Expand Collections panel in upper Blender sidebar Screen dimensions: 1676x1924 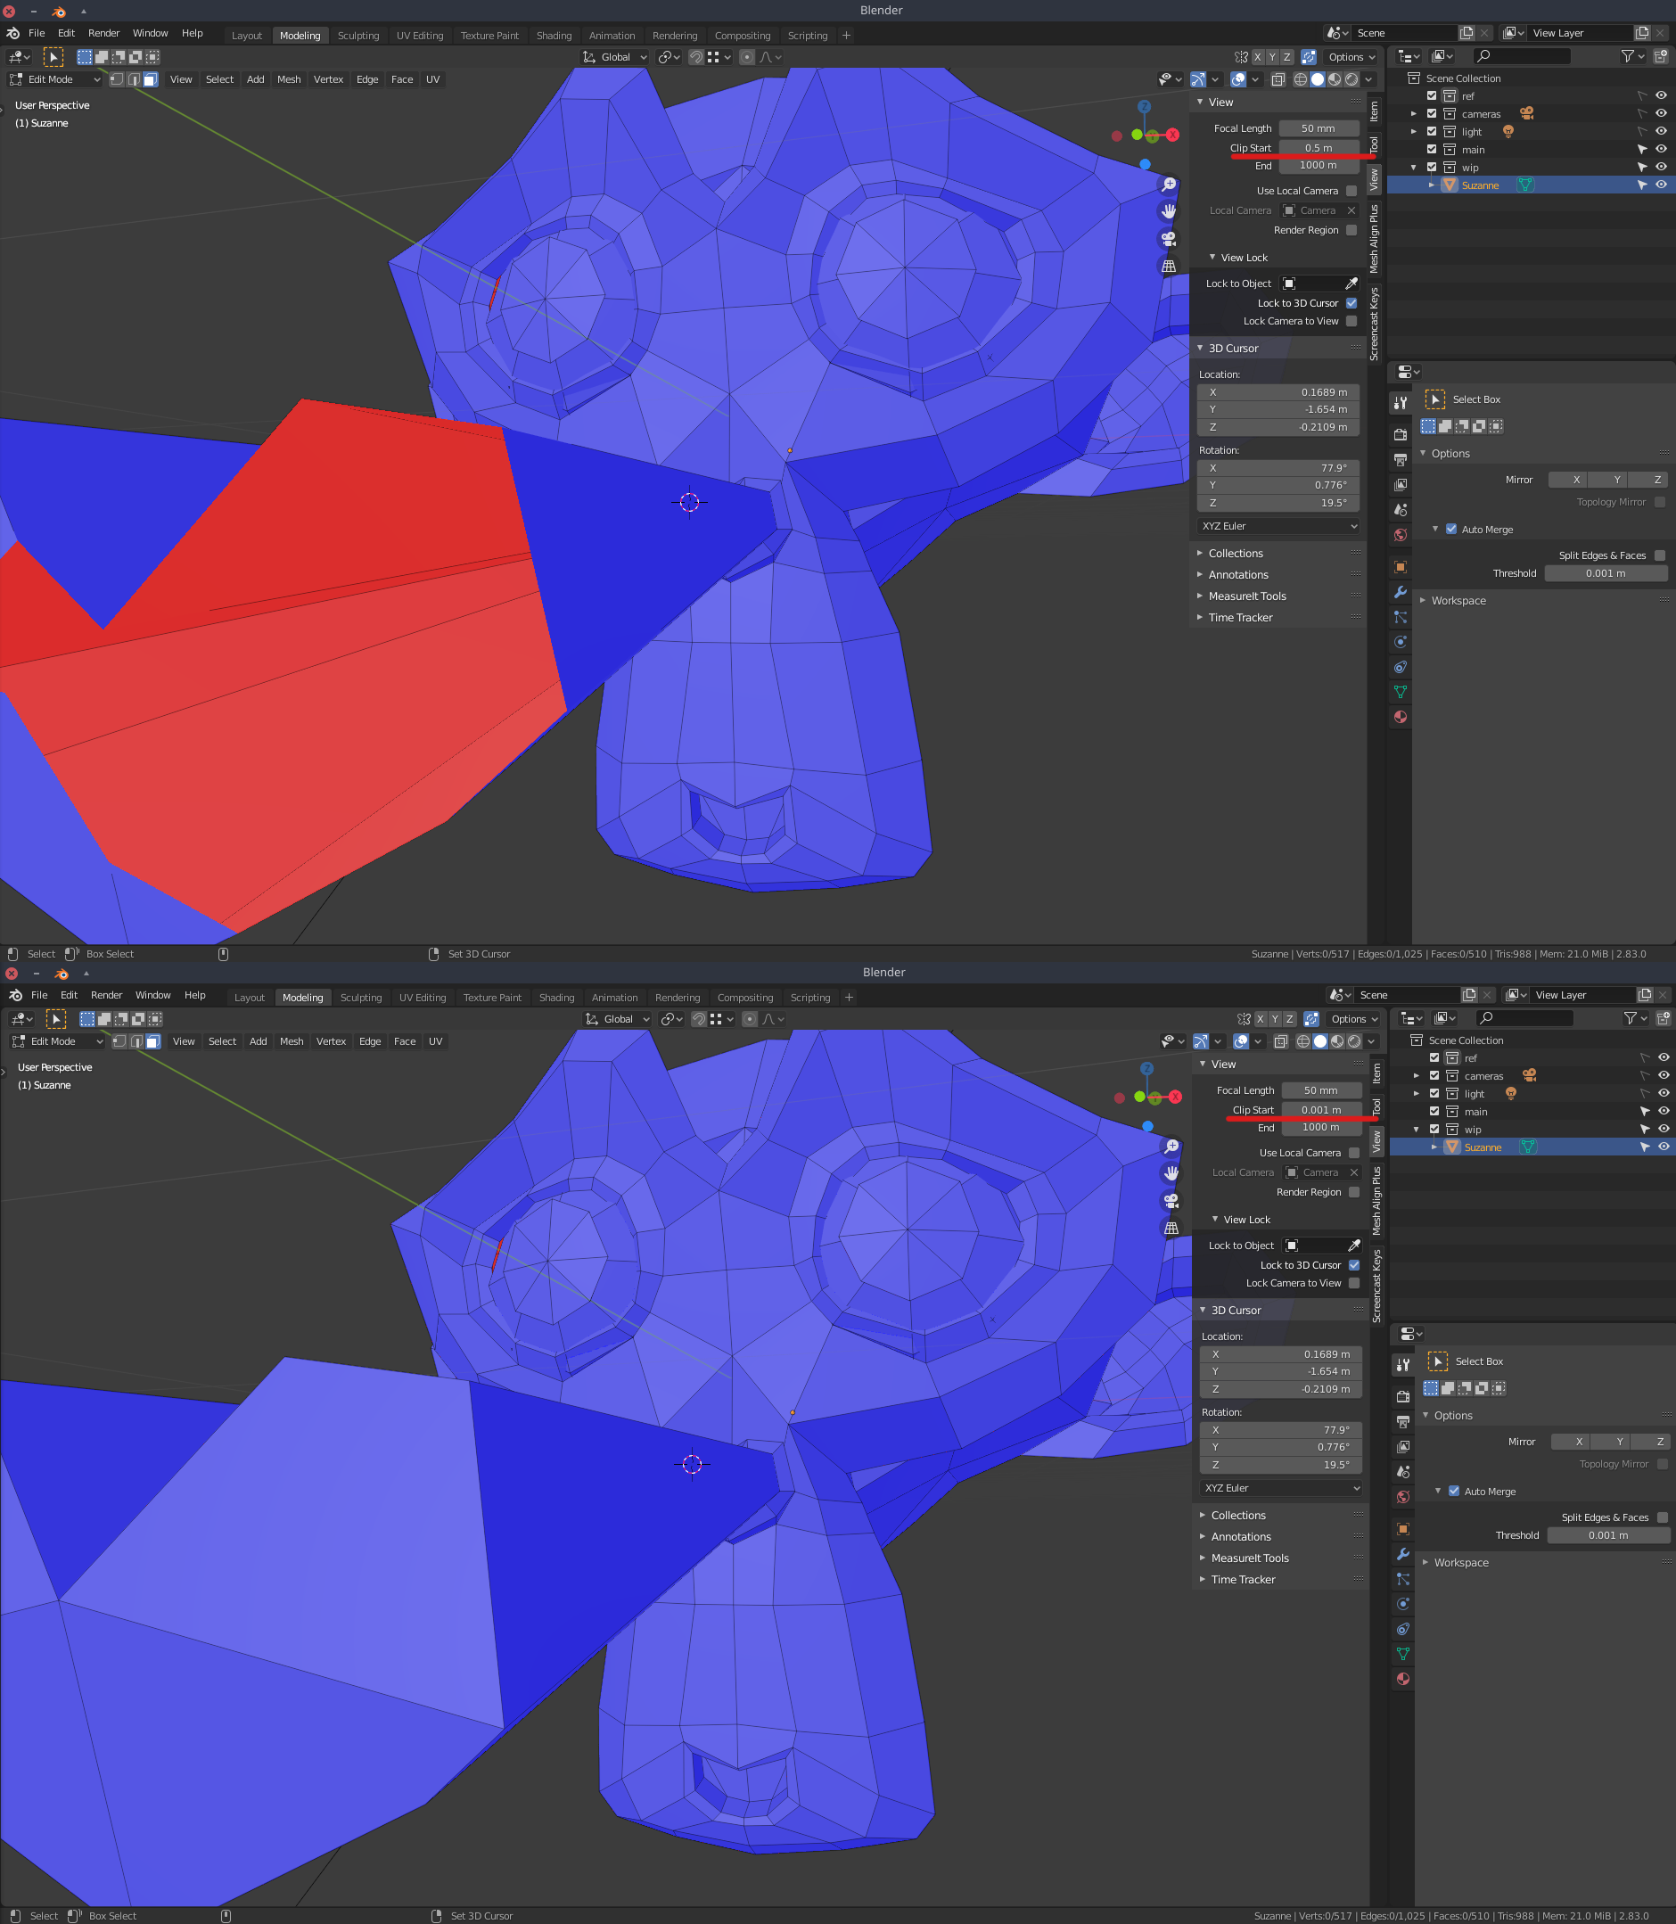click(x=1235, y=554)
